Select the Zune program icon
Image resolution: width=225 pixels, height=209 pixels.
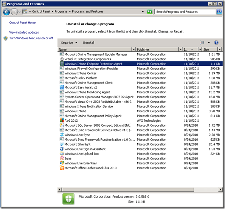coord(62,158)
